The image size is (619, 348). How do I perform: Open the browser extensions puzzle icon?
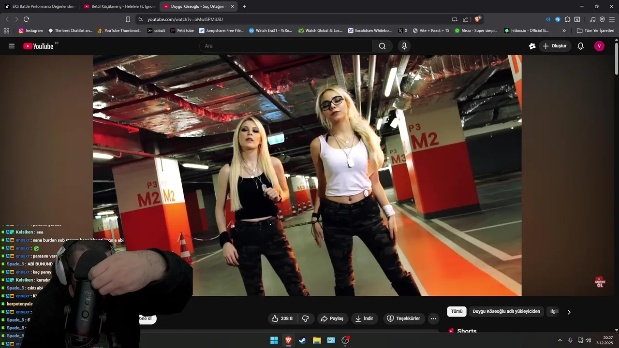pos(567,19)
